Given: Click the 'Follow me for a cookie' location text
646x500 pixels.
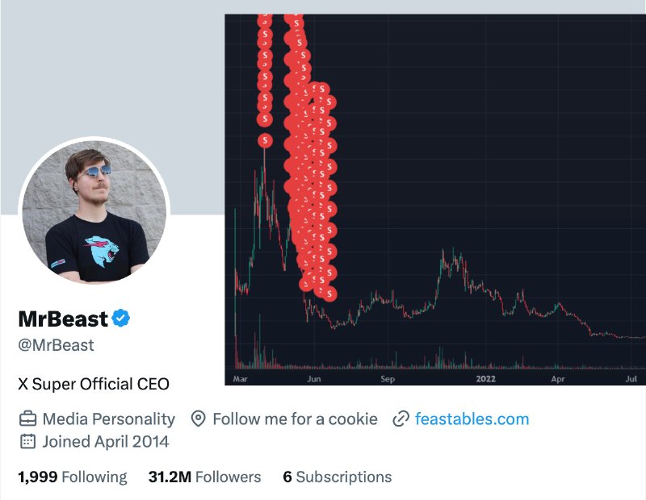Looking at the screenshot, I should click(x=296, y=419).
